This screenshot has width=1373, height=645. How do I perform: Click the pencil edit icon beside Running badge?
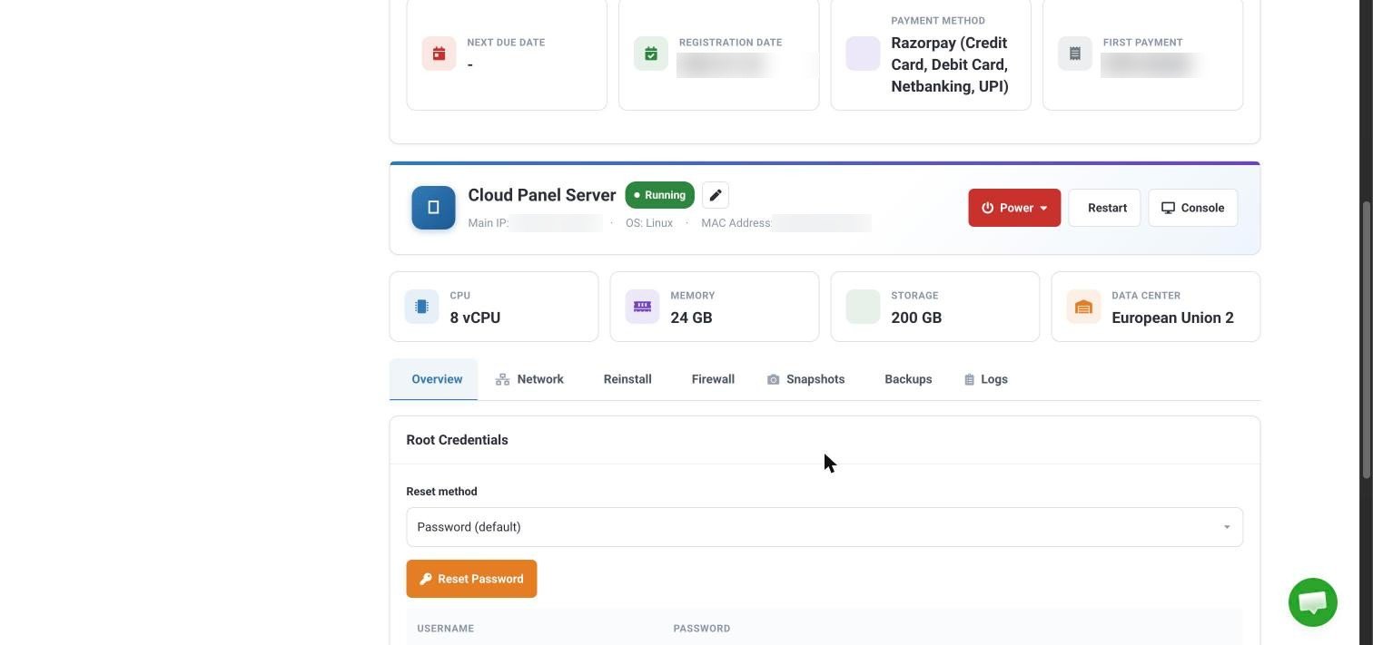(716, 195)
